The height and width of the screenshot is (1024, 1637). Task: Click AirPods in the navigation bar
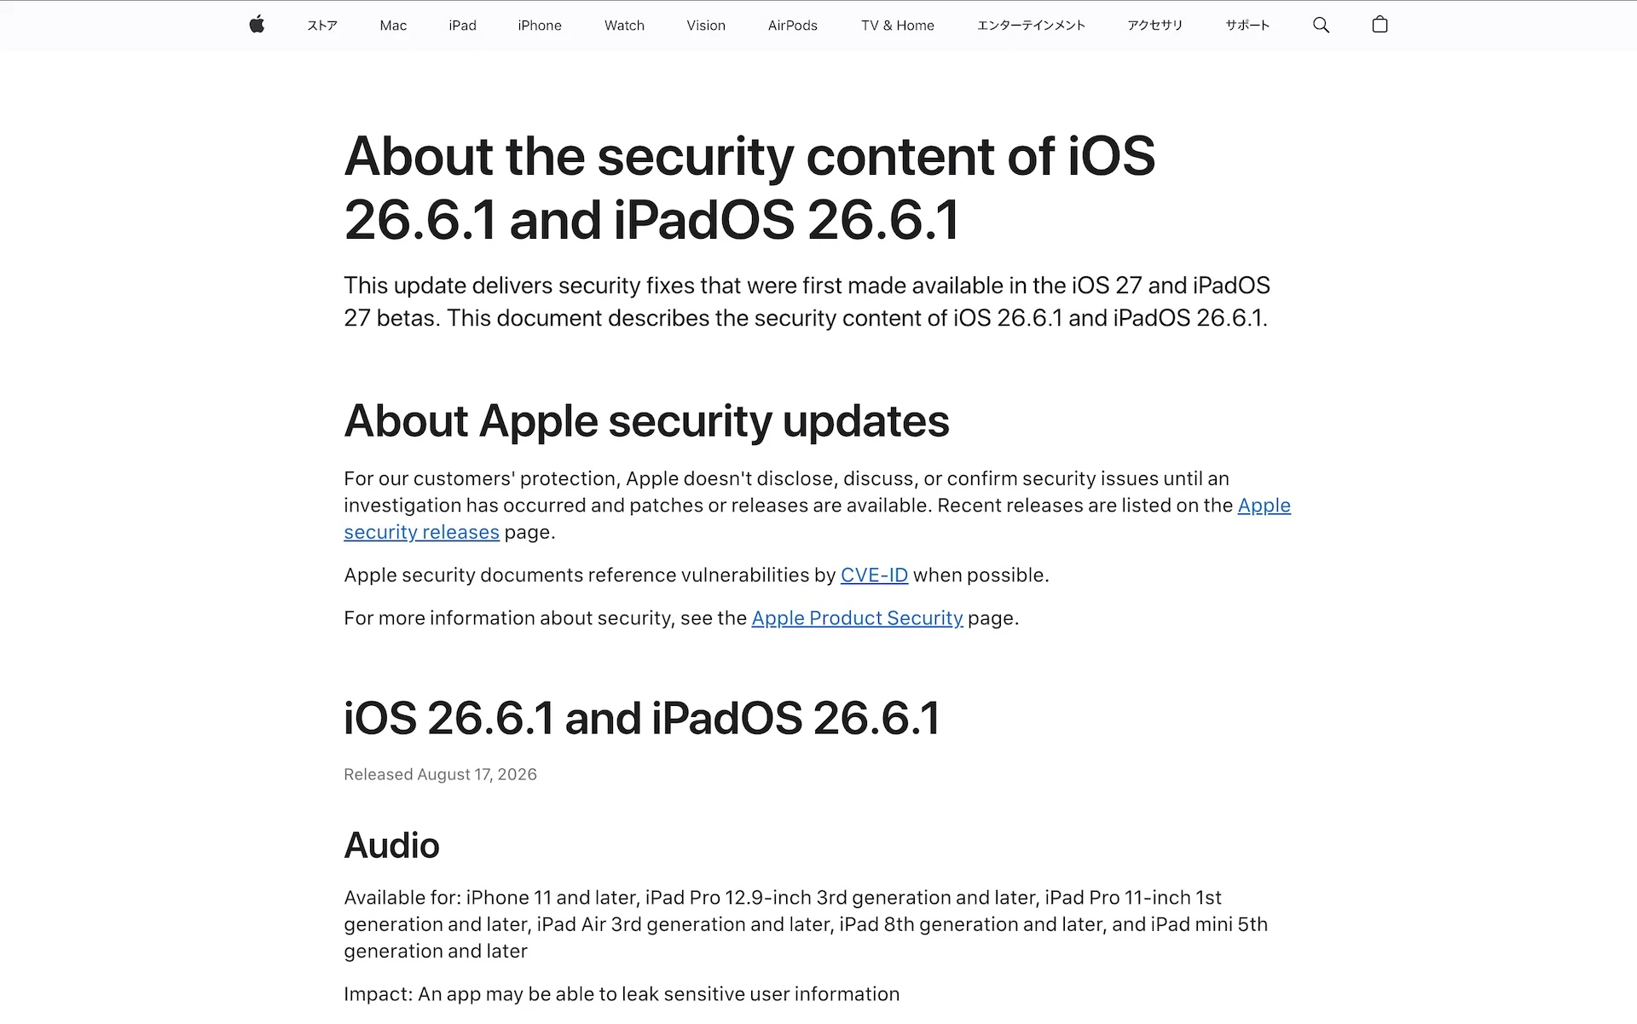point(793,26)
